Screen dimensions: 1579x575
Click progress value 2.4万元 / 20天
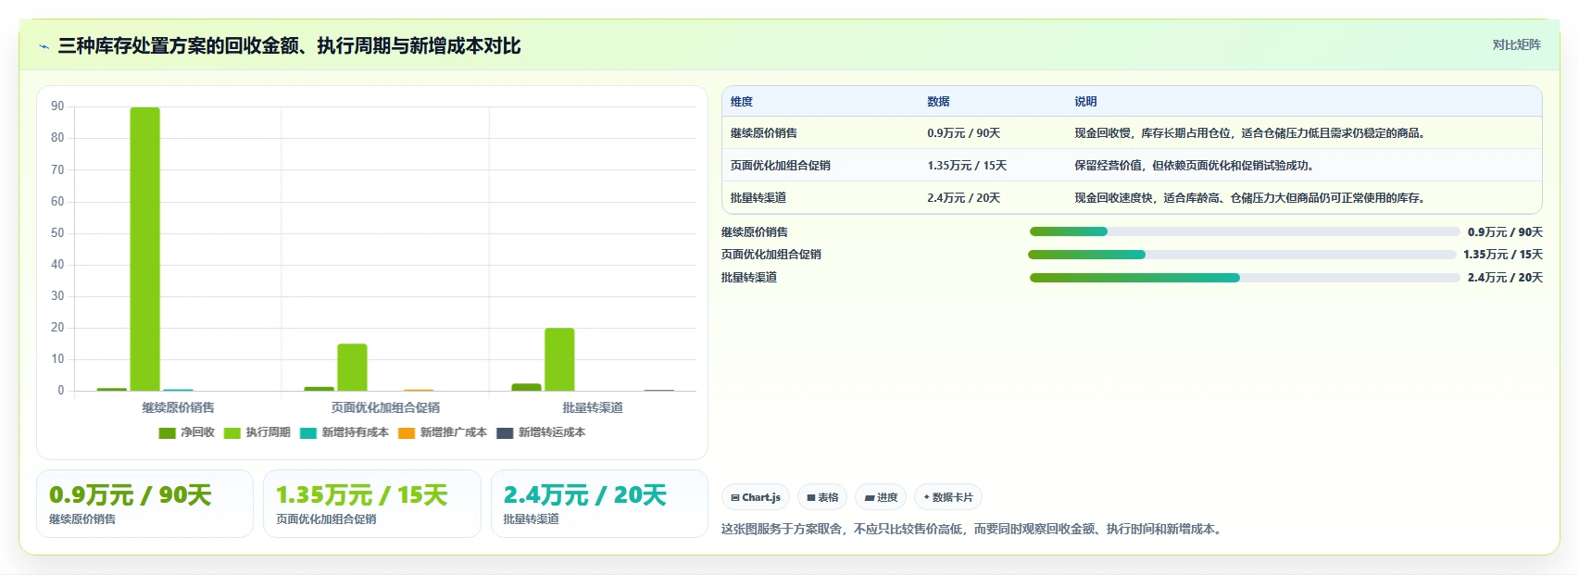tap(1505, 278)
